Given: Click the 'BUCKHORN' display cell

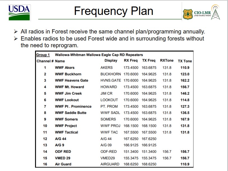Looking at the screenshot, I should point(111,74).
